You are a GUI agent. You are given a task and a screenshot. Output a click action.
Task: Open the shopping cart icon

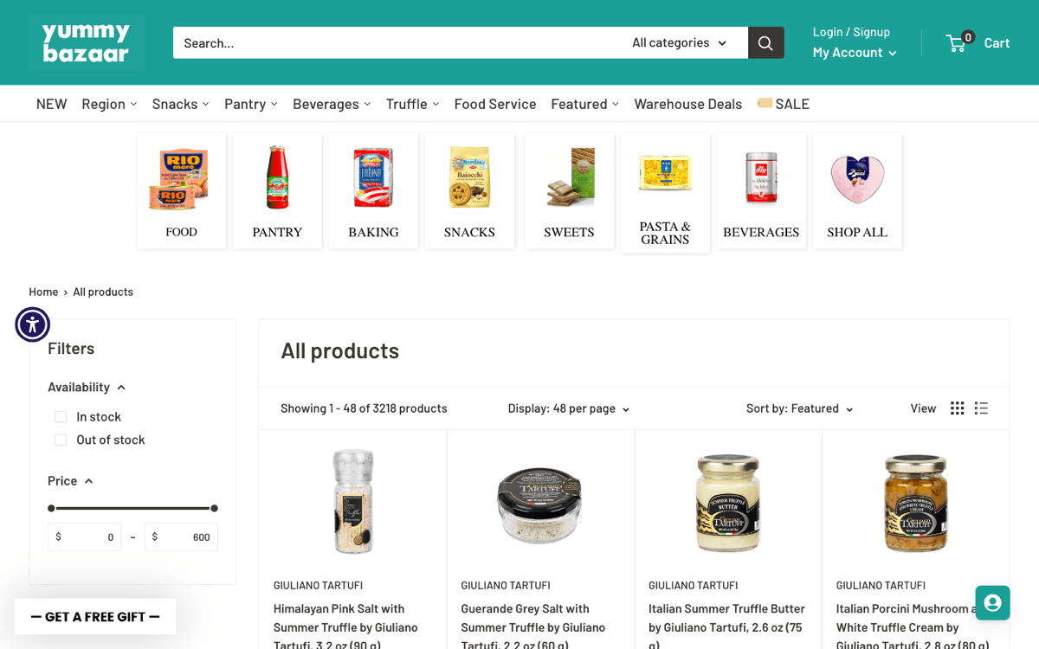(x=956, y=42)
